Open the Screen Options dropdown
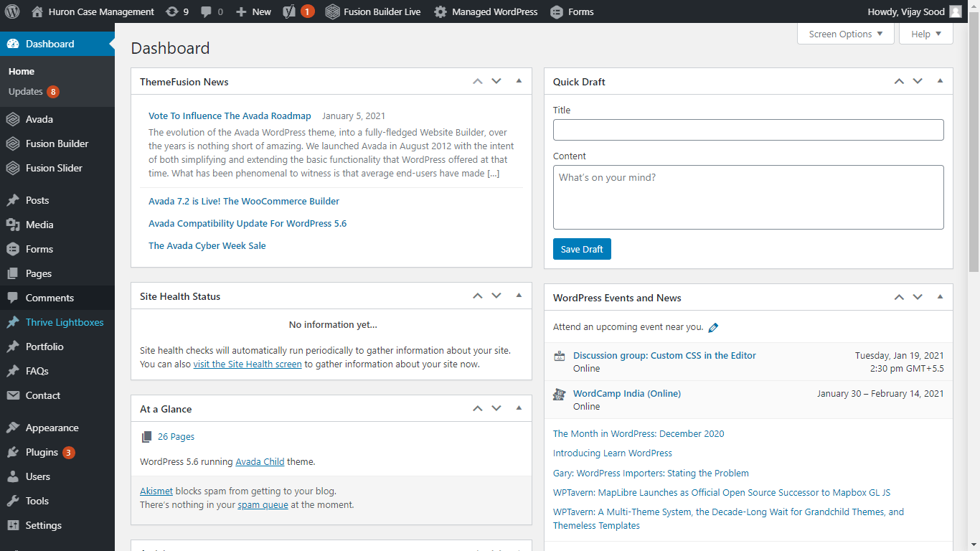Viewport: 980px width, 551px height. pos(846,34)
